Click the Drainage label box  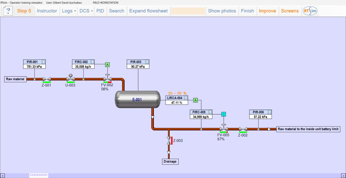170,162
